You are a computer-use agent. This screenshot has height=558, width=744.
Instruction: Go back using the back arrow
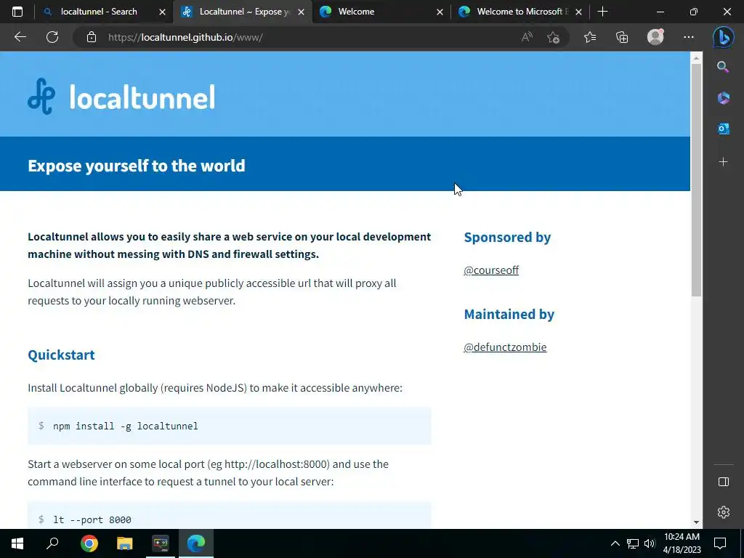(x=20, y=37)
